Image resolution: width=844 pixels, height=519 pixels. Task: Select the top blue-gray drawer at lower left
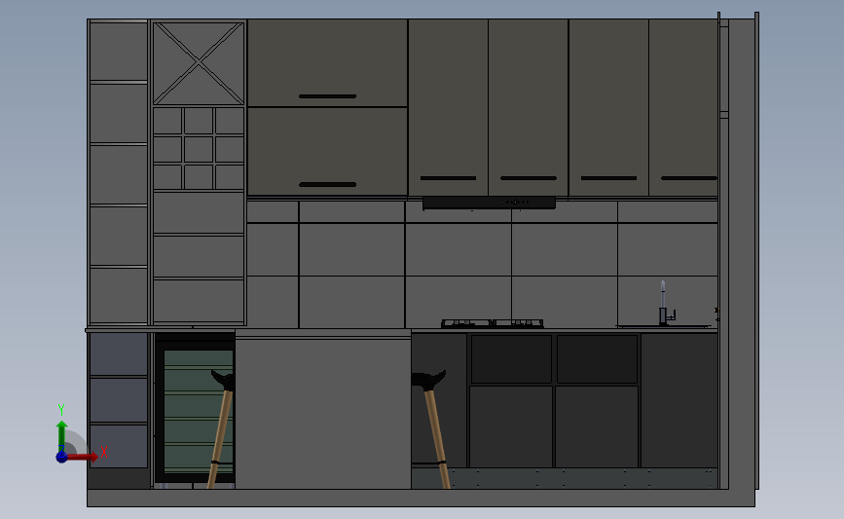tap(119, 354)
